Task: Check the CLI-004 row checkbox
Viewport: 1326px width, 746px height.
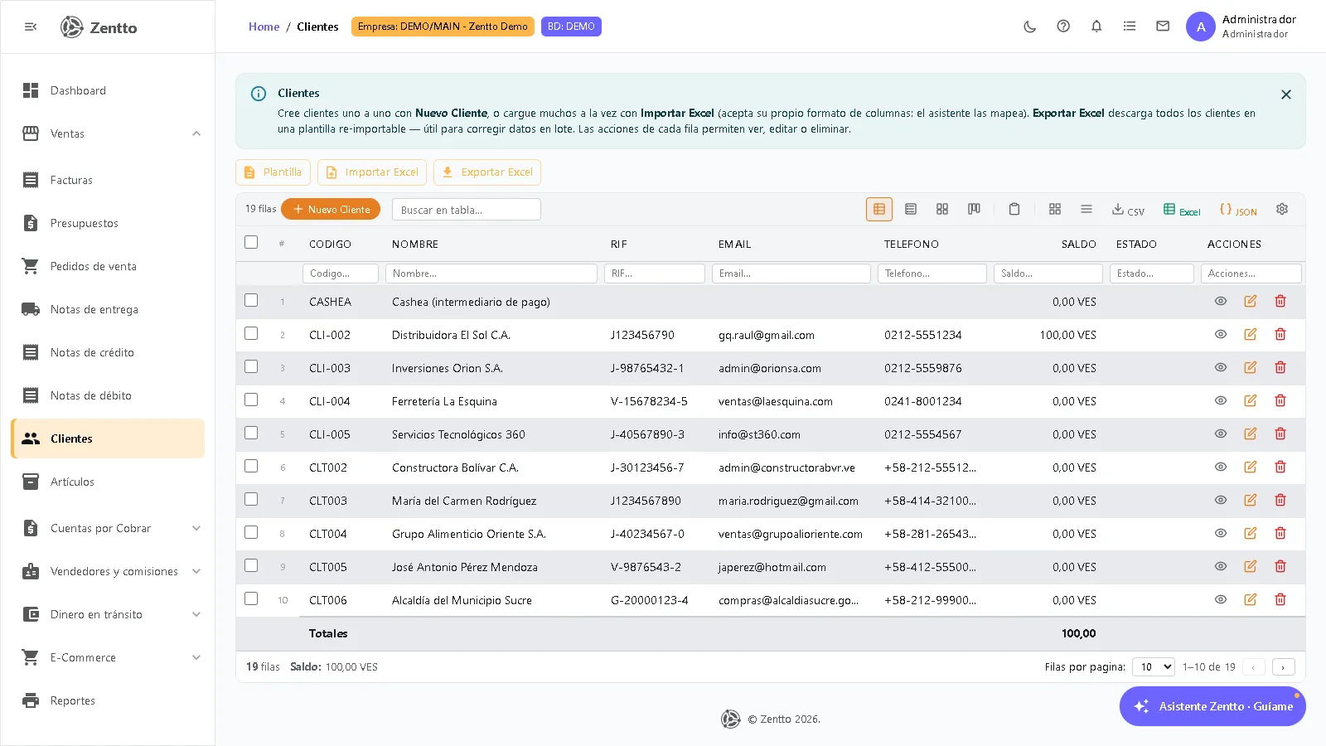Action: tap(251, 400)
